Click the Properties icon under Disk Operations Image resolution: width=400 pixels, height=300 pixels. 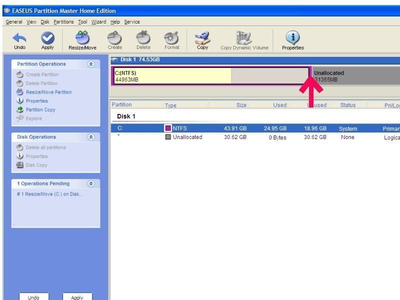click(19, 156)
